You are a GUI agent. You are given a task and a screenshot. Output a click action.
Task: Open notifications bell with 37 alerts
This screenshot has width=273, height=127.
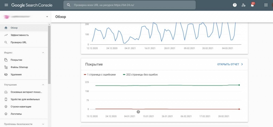pos(252,5)
